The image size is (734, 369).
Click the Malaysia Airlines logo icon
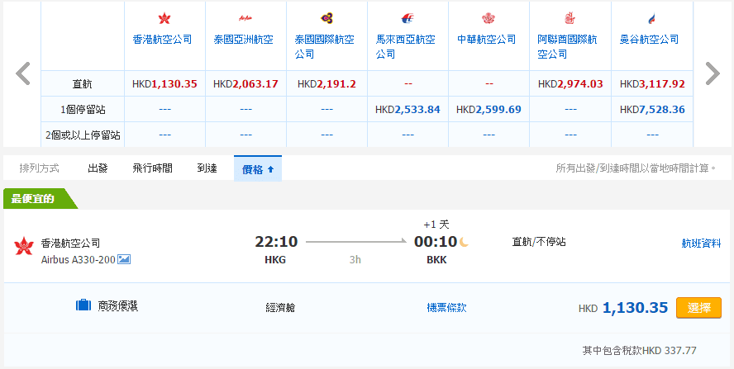(407, 19)
